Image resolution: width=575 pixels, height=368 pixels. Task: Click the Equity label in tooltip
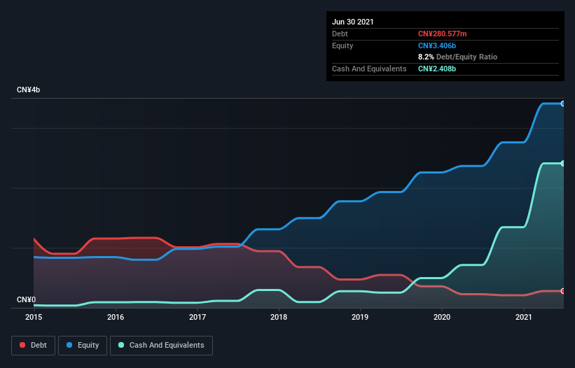[x=342, y=45]
